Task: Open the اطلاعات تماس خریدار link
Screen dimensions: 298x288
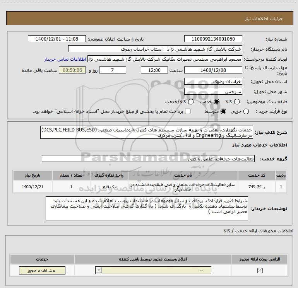Action: click(x=65, y=59)
